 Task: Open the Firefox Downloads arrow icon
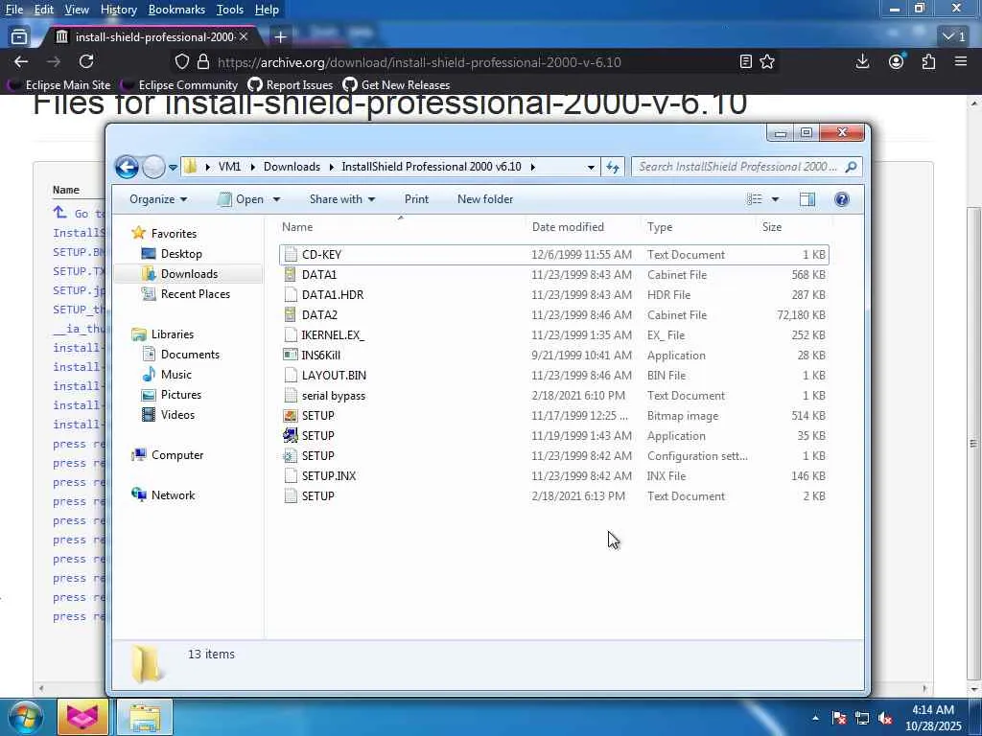pyautogui.click(x=862, y=61)
